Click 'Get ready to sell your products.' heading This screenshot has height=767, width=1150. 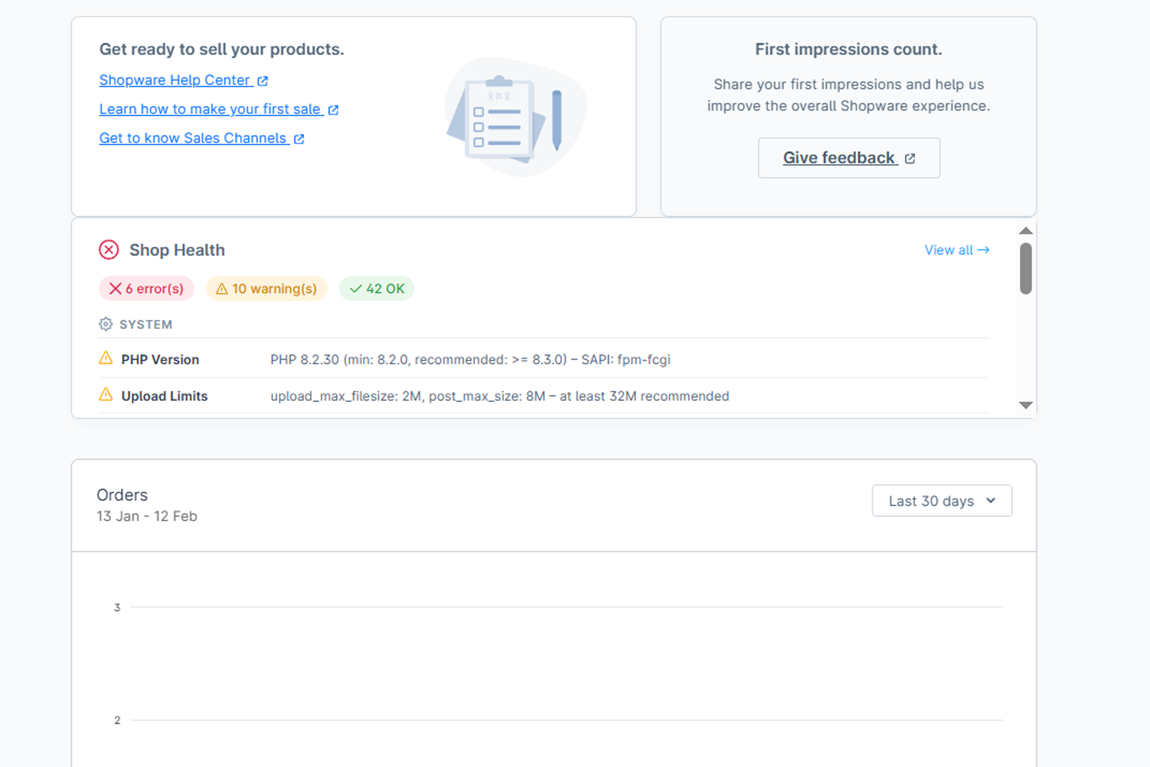tap(222, 49)
